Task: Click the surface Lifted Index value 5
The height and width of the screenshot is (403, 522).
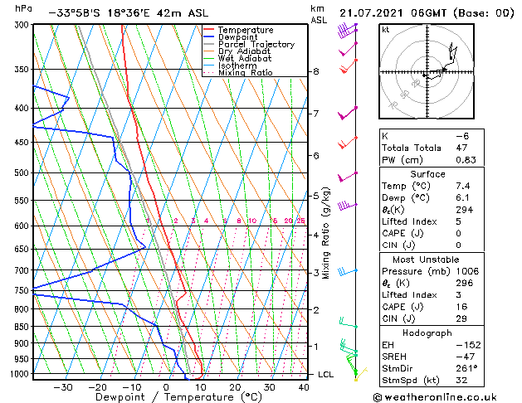Action: 458,221
